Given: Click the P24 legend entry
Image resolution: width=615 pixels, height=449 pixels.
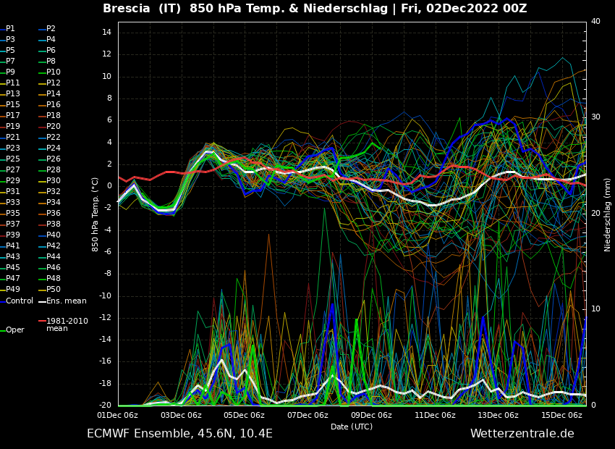Looking at the screenshot, I should (54, 148).
